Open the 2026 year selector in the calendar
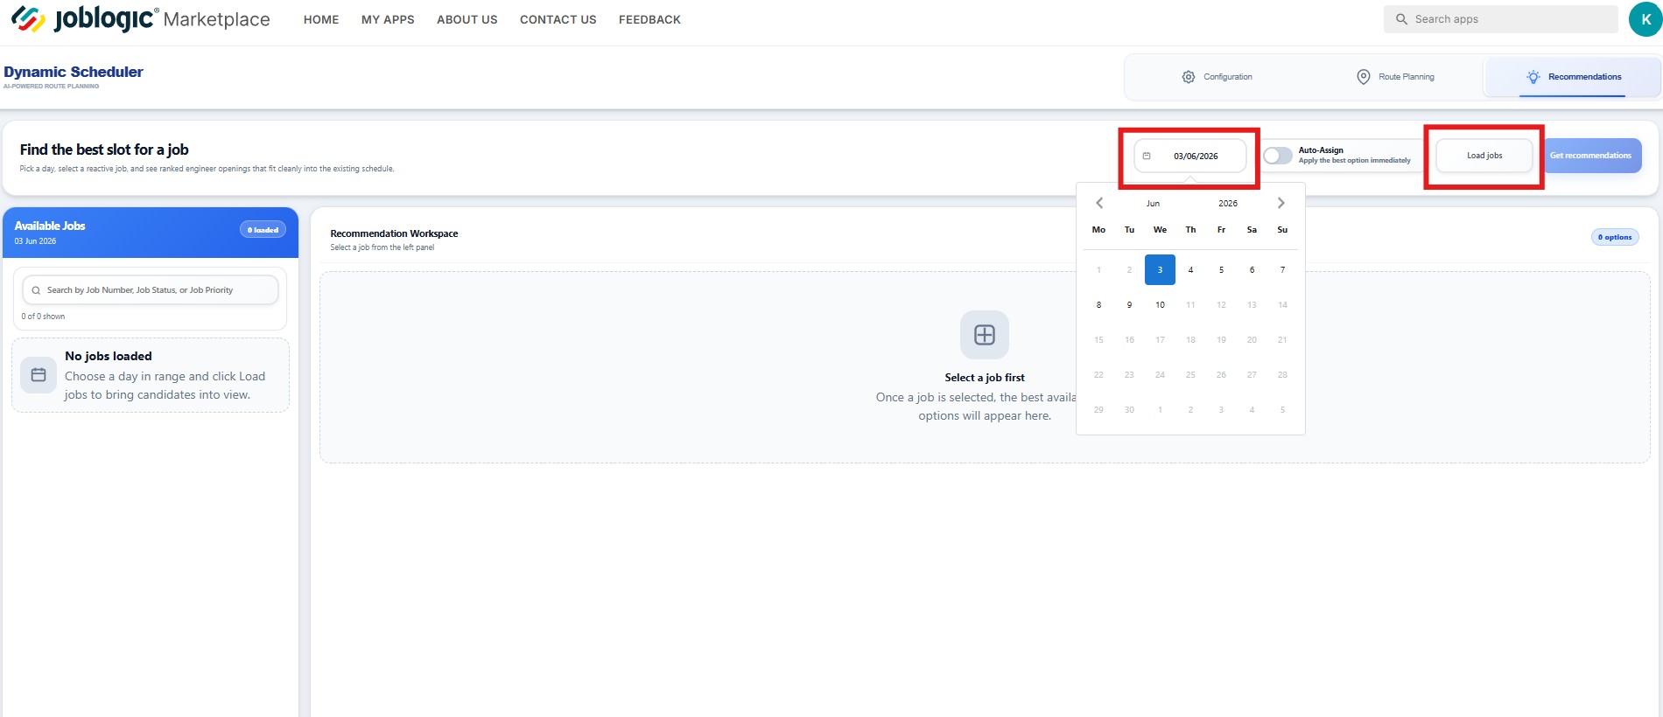This screenshot has width=1663, height=717. tap(1228, 203)
